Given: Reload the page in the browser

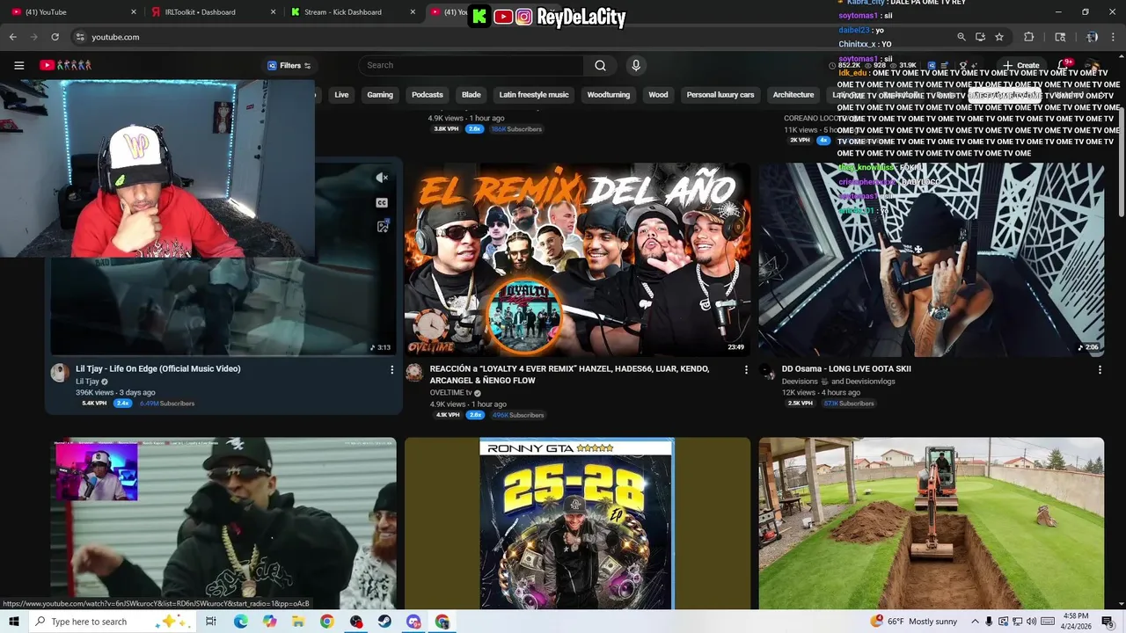Looking at the screenshot, I should 55,37.
